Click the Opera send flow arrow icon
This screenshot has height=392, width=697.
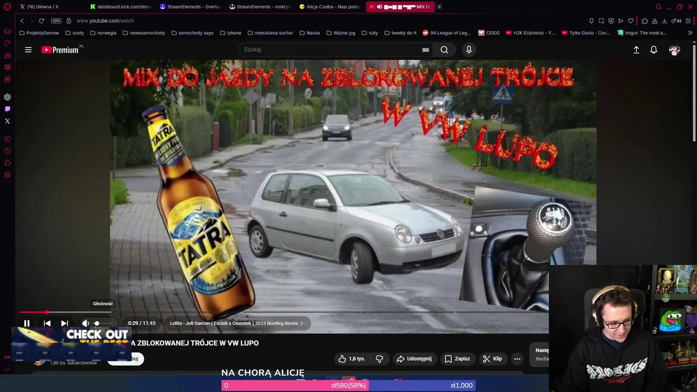tap(621, 21)
